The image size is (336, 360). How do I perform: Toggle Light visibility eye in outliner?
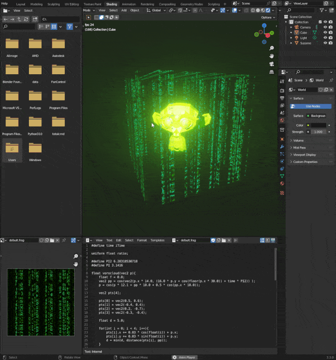(x=325, y=38)
